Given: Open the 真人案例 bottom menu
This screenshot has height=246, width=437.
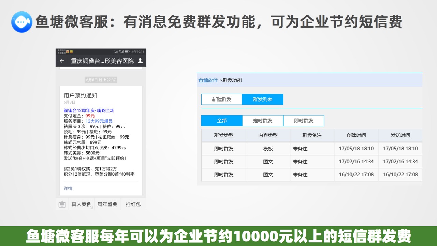Looking at the screenshot, I should click(82, 204).
